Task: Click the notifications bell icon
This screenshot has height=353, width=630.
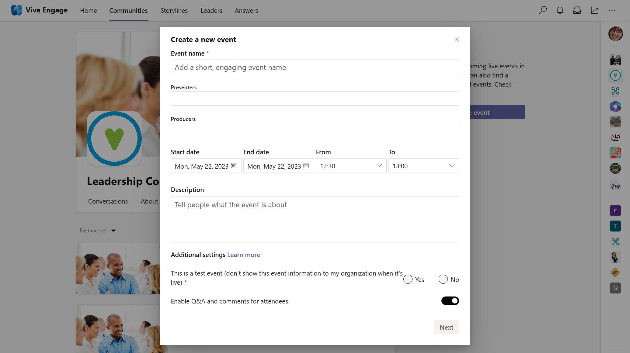Action: point(560,10)
